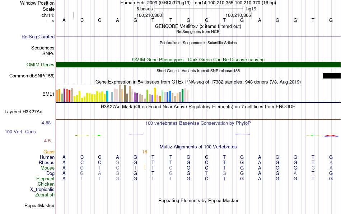341x214 pixels.
Task: Click the Repeating Elements by RepeatMasker title
Action: [198, 200]
